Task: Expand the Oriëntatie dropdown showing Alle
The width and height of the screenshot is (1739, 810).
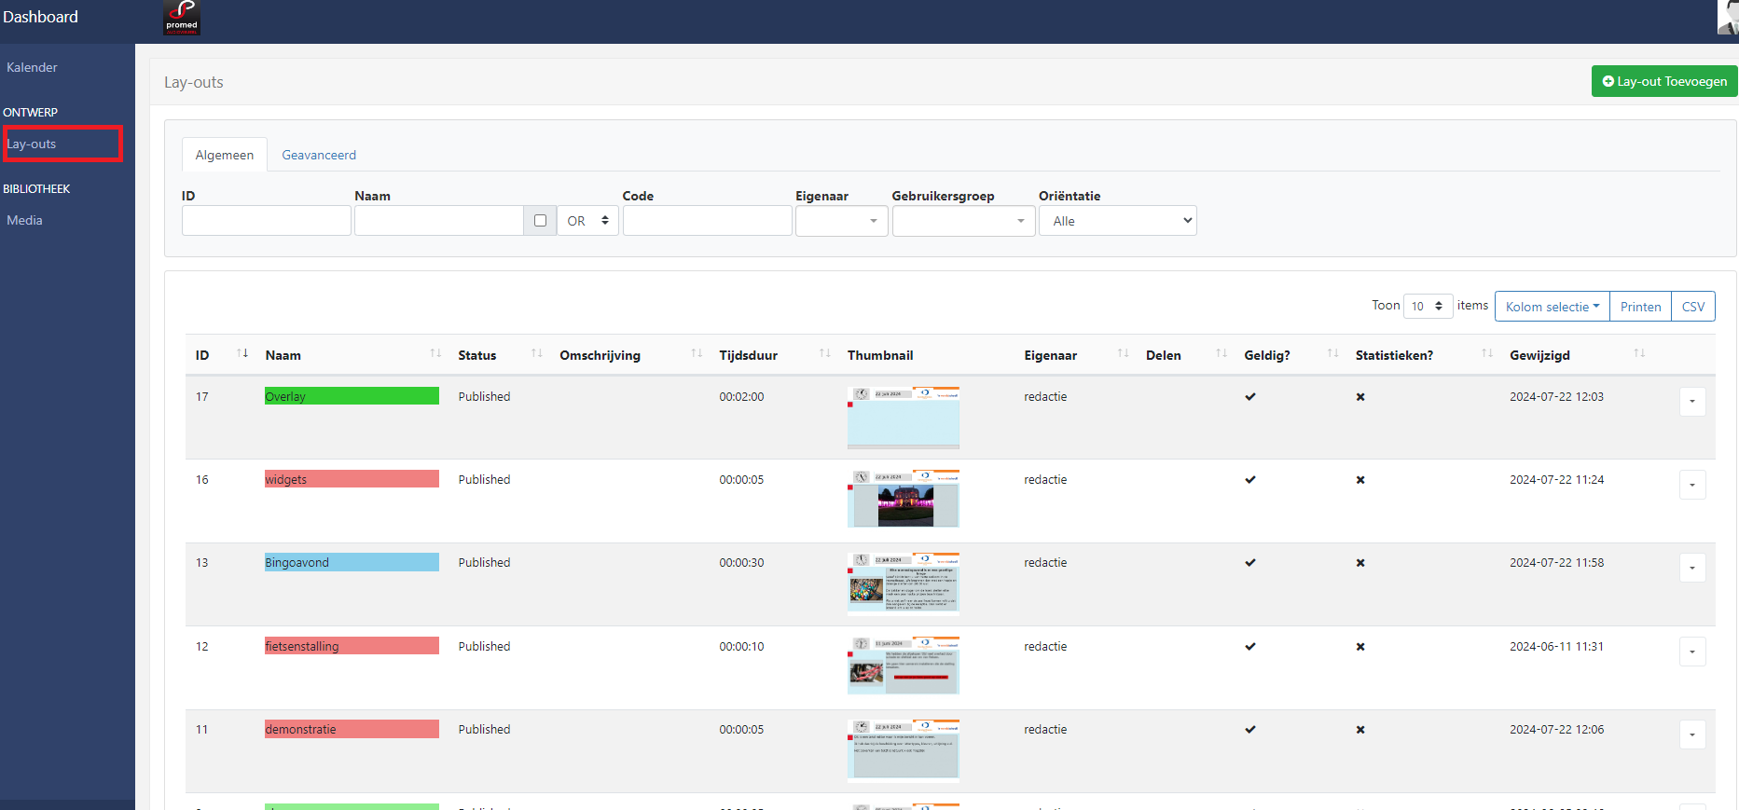Action: [x=1117, y=221]
